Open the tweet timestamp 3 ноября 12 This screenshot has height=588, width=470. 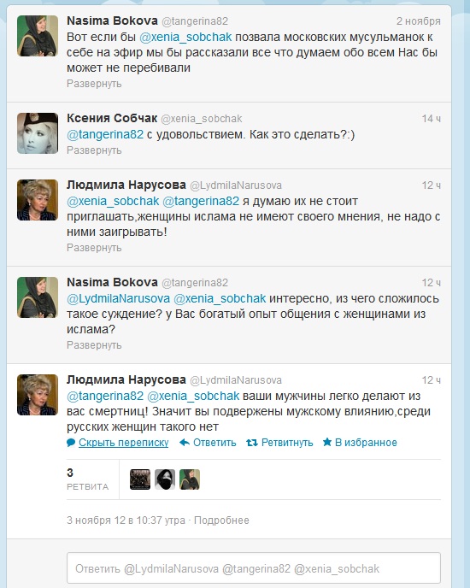pyautogui.click(x=126, y=520)
